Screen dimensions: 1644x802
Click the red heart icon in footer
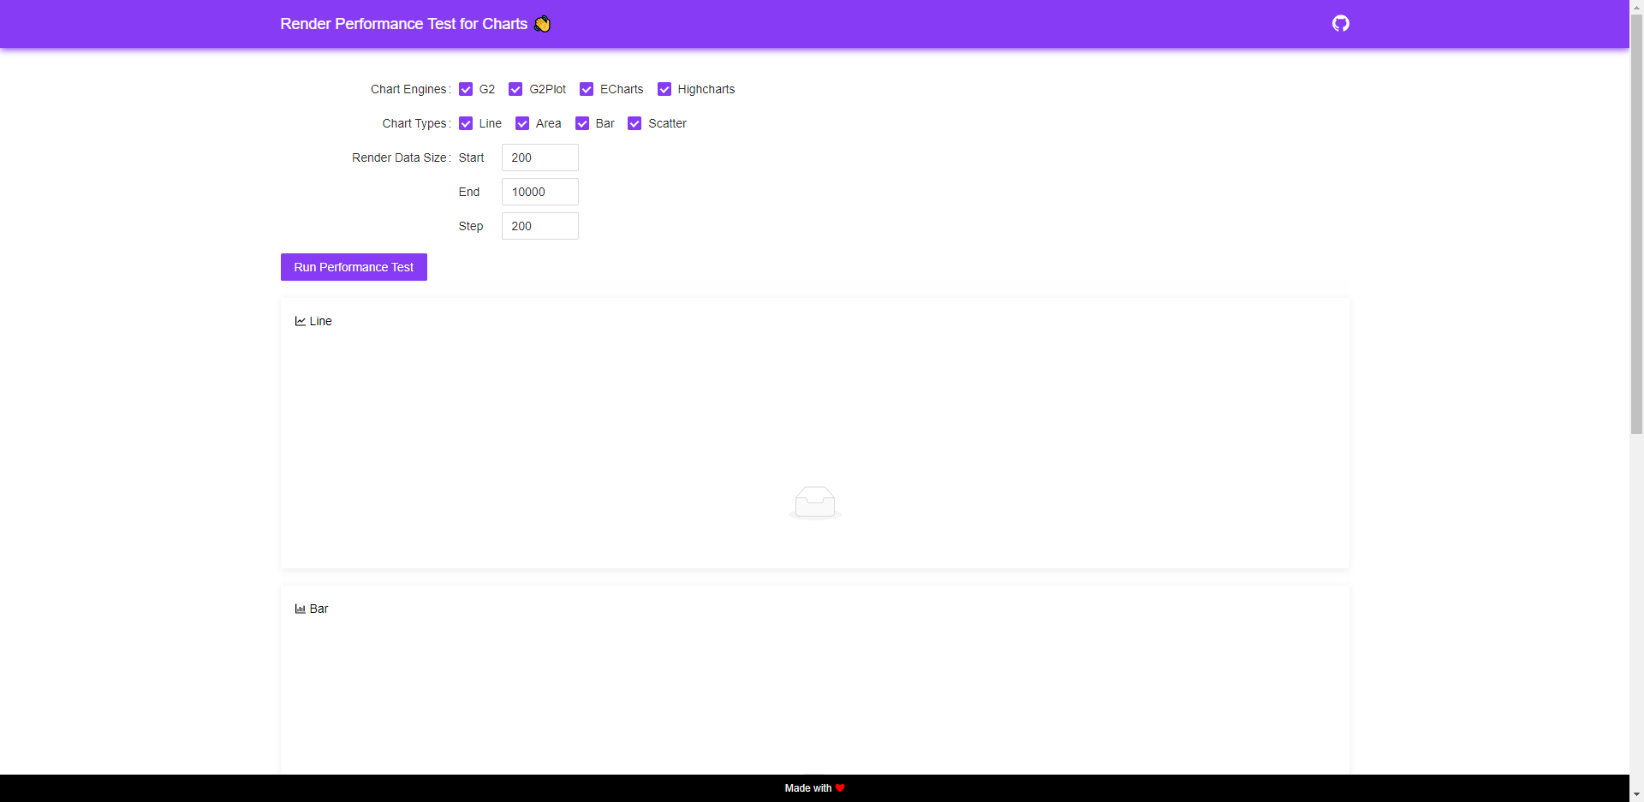pyautogui.click(x=840, y=788)
